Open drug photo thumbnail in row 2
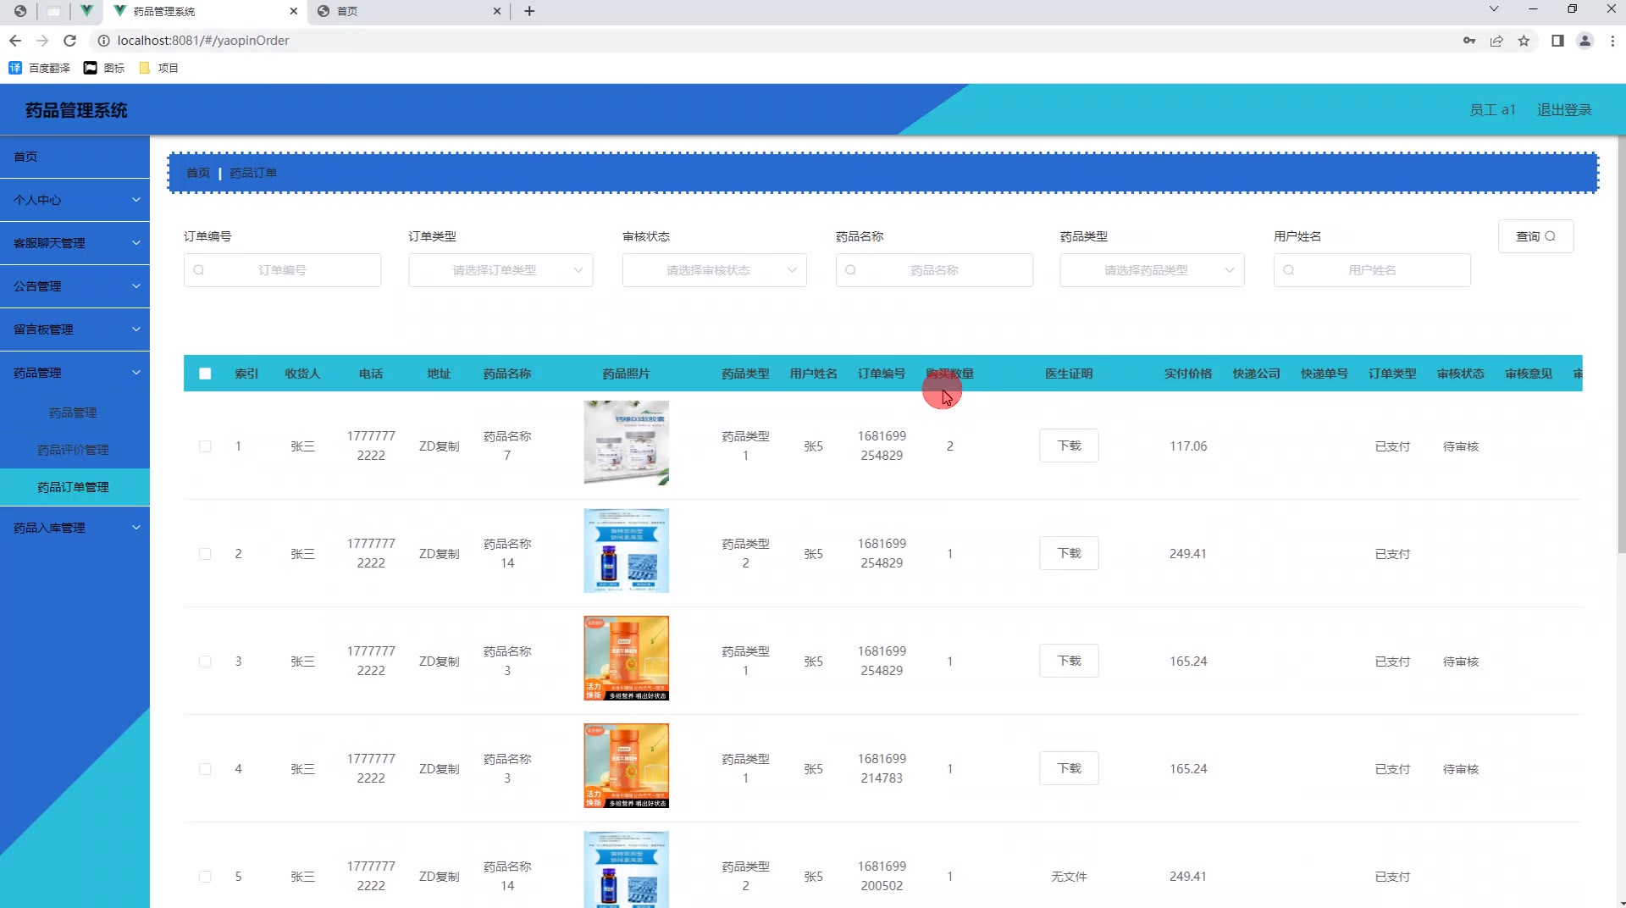The width and height of the screenshot is (1626, 908). (626, 551)
